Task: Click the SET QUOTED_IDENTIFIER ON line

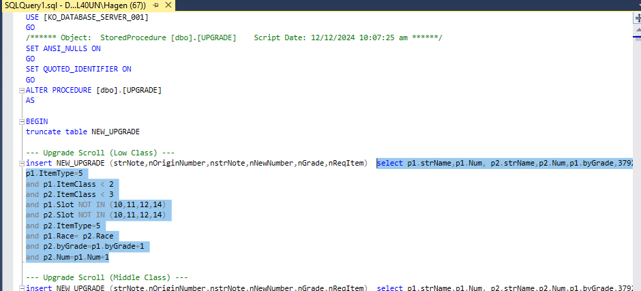Action: 78,70
